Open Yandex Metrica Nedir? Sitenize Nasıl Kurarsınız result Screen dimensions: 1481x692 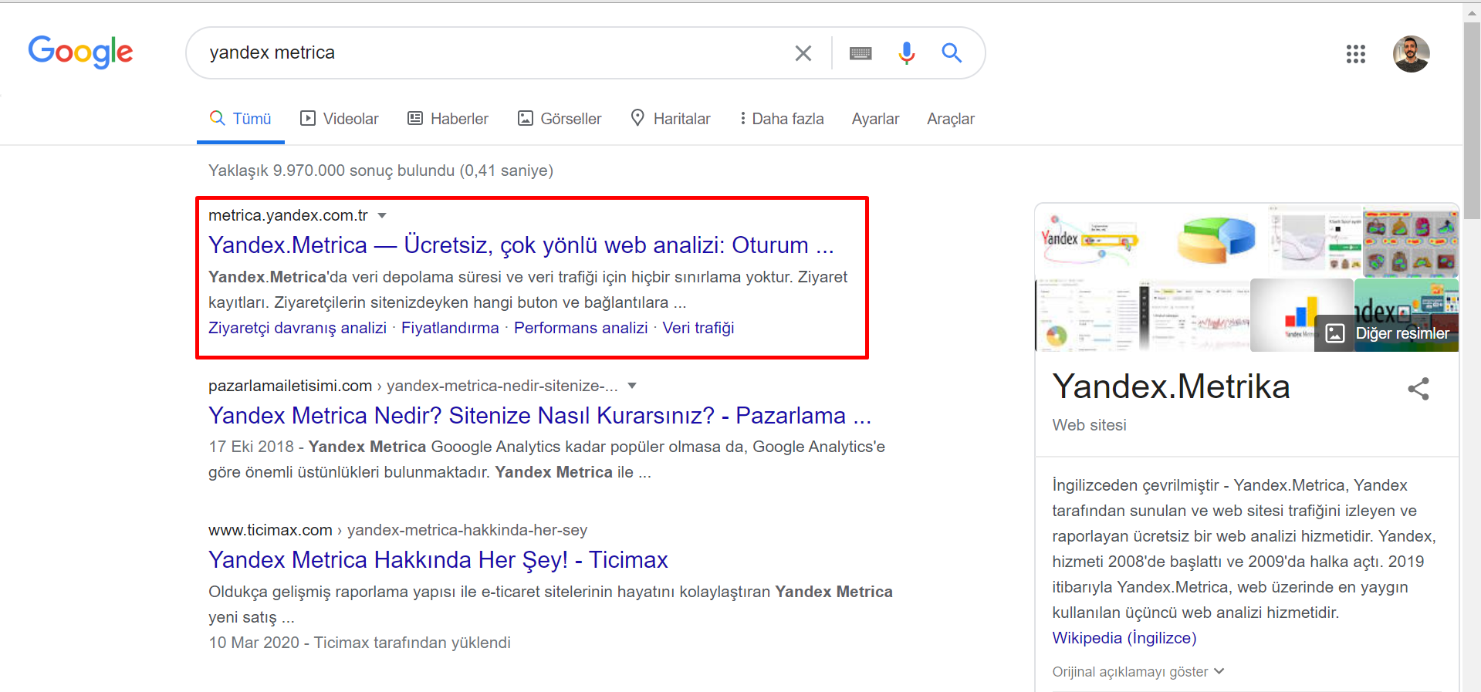(539, 415)
